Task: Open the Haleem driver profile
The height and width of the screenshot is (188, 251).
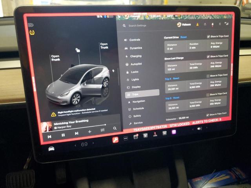Action: click(x=184, y=25)
